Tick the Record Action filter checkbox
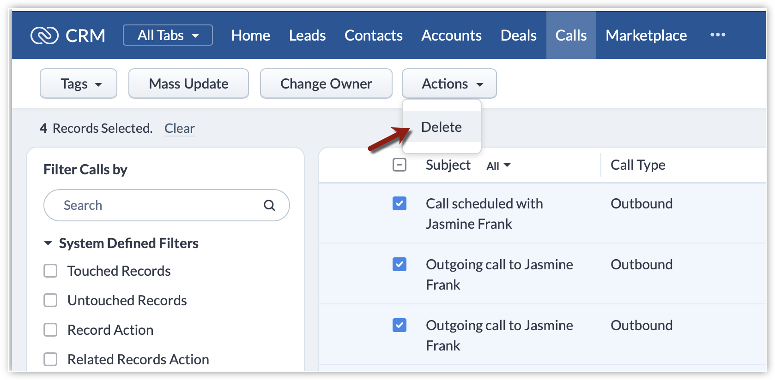This screenshot has height=380, width=775. coord(50,330)
